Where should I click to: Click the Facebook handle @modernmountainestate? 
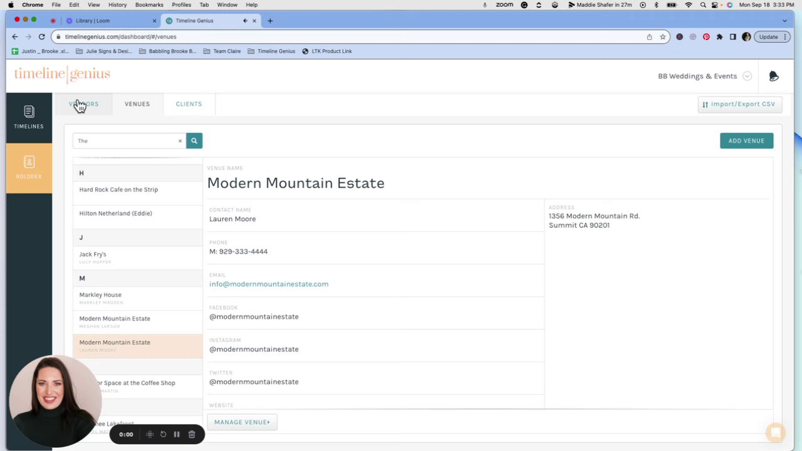point(254,316)
